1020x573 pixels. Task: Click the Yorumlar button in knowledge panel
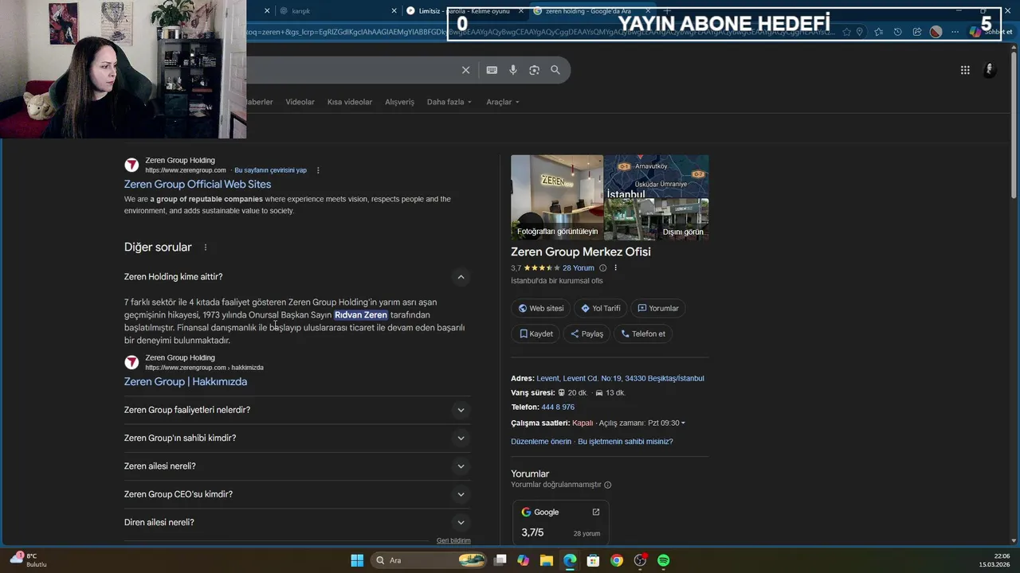[657, 308]
